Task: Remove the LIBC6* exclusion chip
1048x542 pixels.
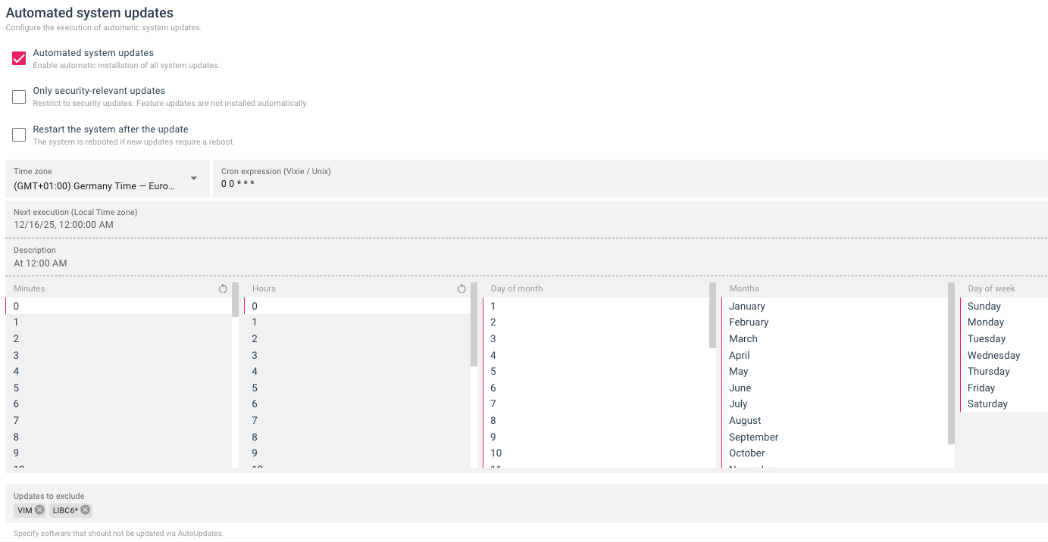Action: 86,510
